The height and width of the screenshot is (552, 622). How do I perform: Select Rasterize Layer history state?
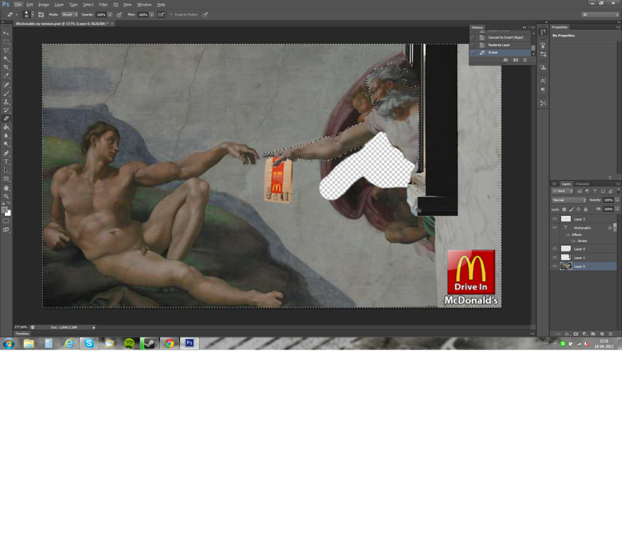pos(499,45)
